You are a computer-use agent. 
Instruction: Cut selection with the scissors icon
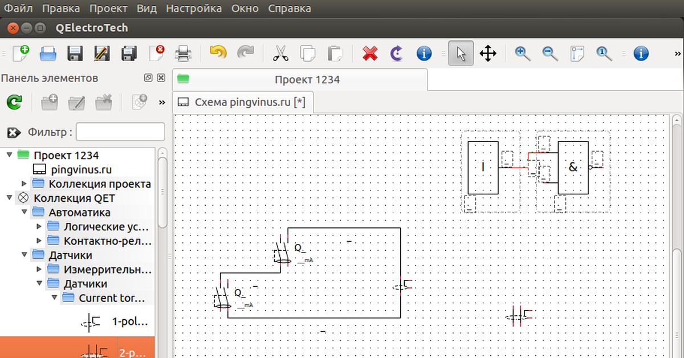280,54
